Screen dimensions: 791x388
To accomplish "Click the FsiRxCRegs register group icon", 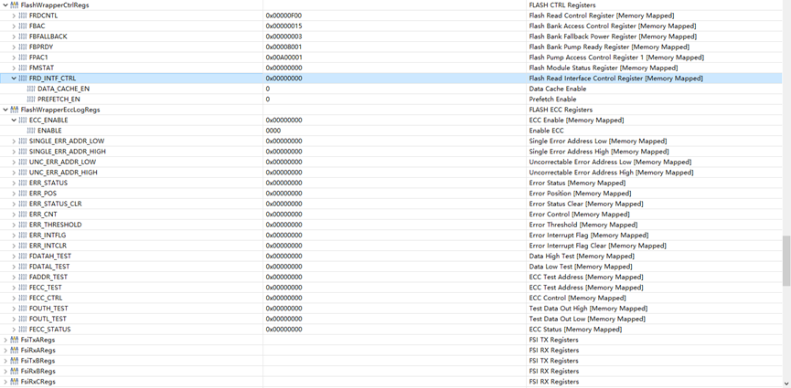I will (x=14, y=382).
